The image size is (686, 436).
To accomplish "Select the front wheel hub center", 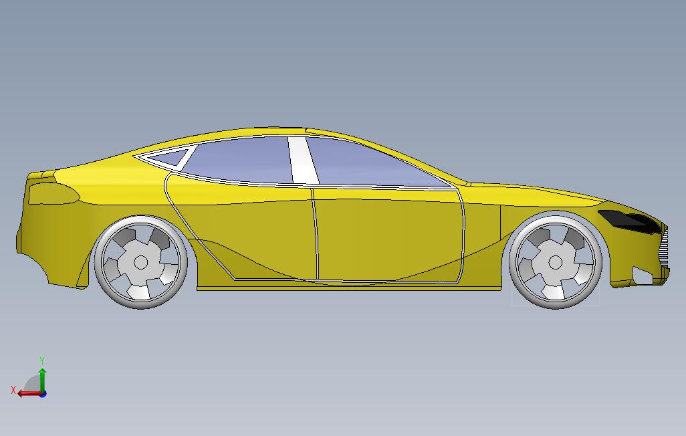I will (x=555, y=263).
